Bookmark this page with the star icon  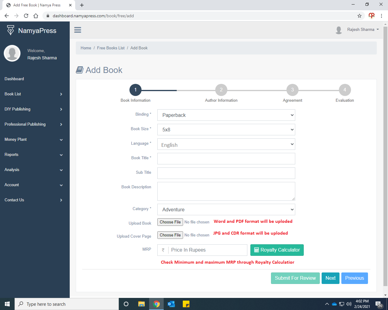[360, 16]
